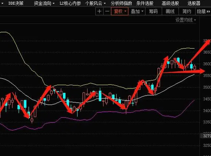Enable the 画线 drawing mode
Viewport: 211px width, 156px height.
[x=170, y=12]
